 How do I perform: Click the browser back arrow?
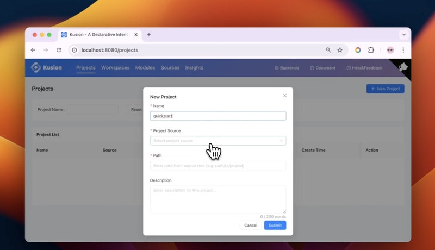pyautogui.click(x=33, y=50)
